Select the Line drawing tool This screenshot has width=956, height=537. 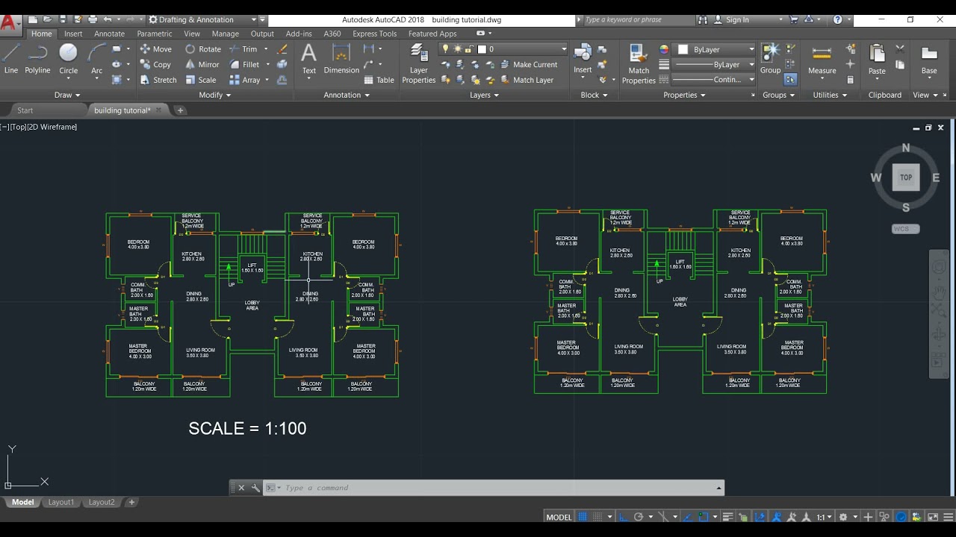click(x=11, y=59)
